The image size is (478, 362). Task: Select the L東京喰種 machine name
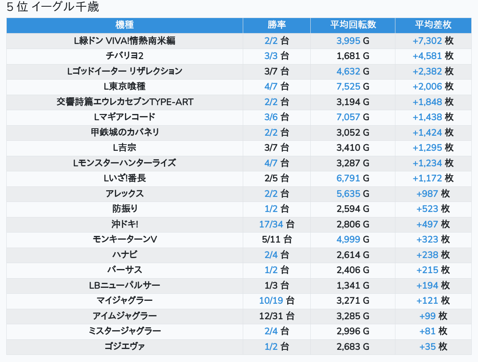click(x=125, y=87)
